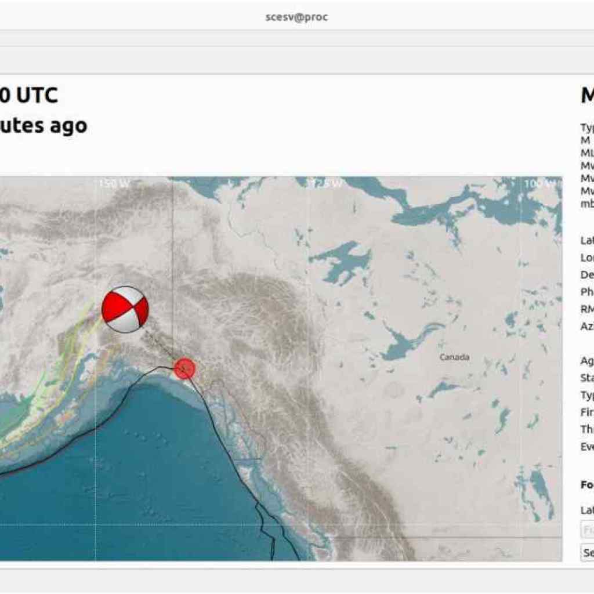Image resolution: width=594 pixels, height=594 pixels.
Task: Click the latitude filter input field
Action: (586, 529)
